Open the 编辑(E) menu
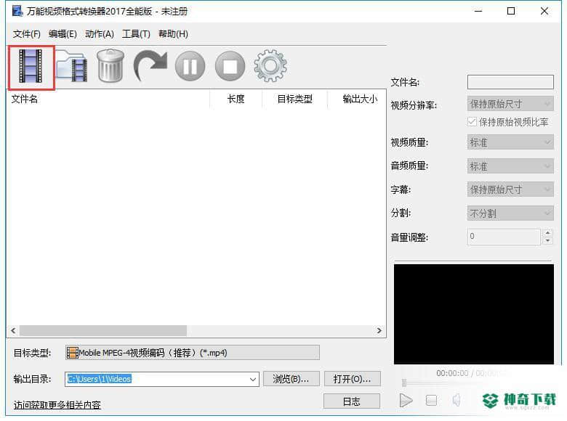Viewport: 567px width, 421px height. click(63, 34)
